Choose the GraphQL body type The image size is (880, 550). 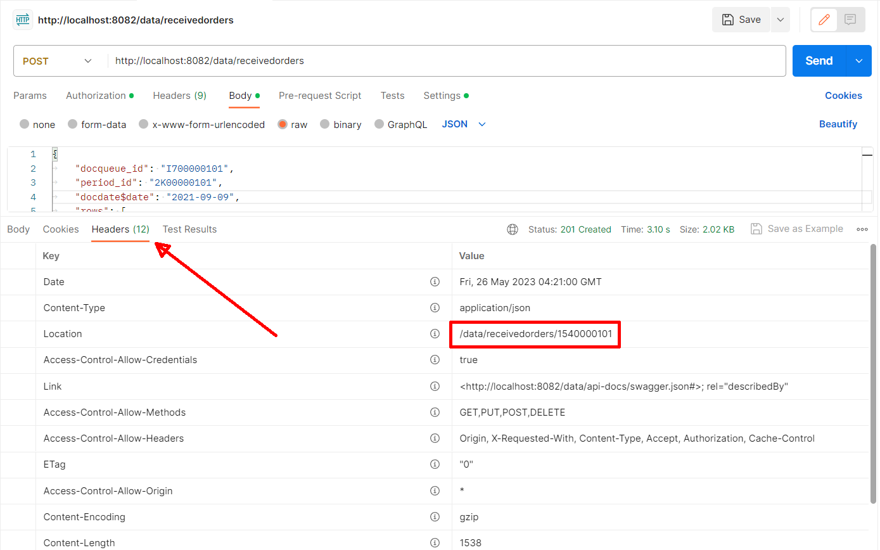click(400, 125)
